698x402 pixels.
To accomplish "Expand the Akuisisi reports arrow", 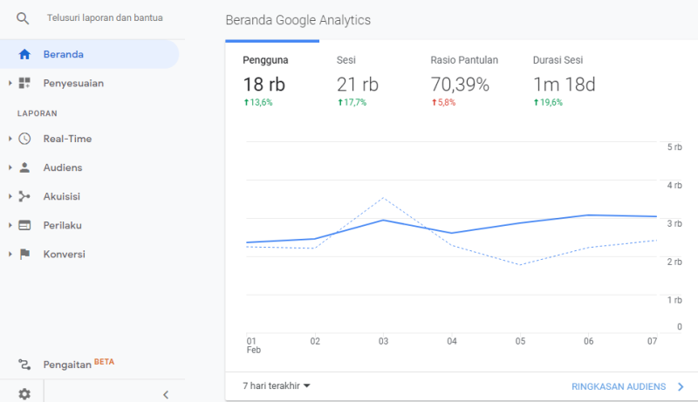I will (x=10, y=196).
